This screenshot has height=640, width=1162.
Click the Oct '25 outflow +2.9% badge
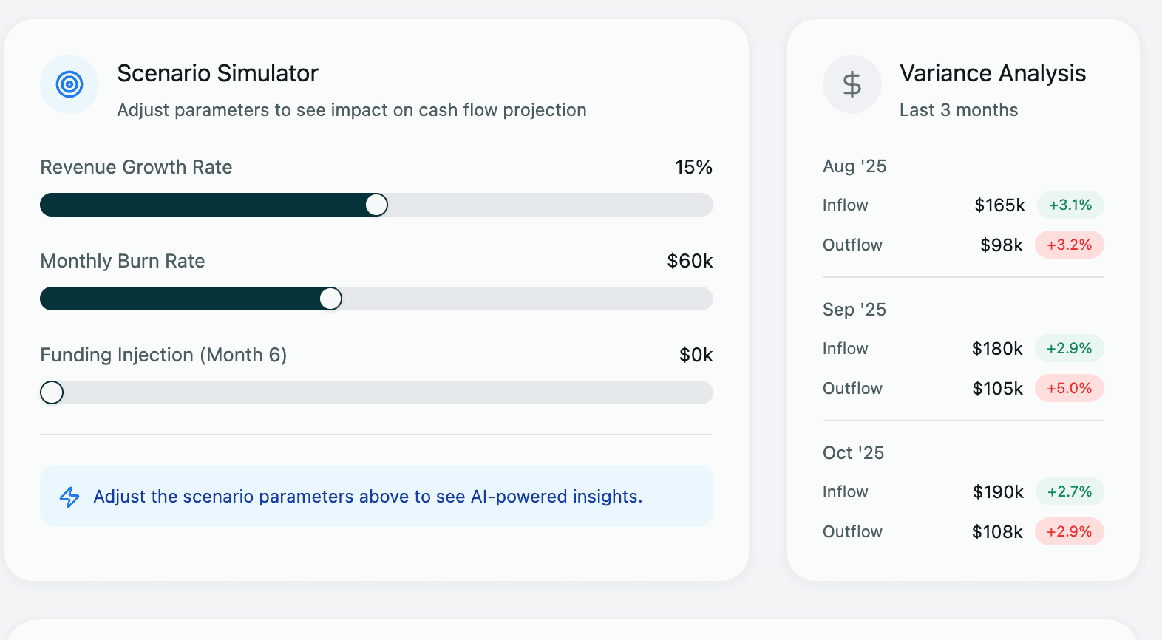click(1069, 531)
